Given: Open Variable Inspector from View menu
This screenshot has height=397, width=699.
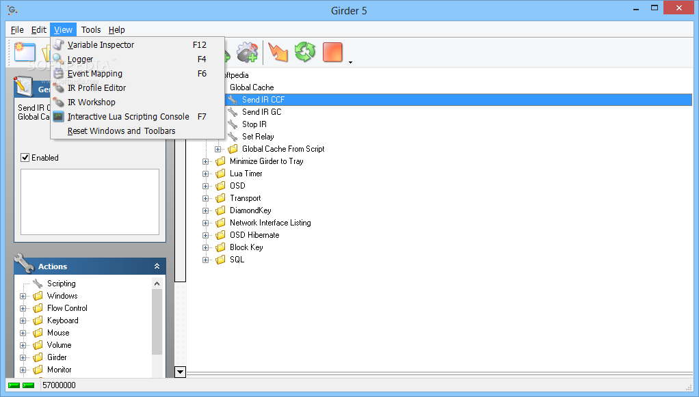Looking at the screenshot, I should (x=137, y=44).
